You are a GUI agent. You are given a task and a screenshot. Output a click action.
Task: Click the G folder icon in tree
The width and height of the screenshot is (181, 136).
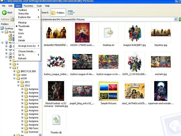click(14, 64)
